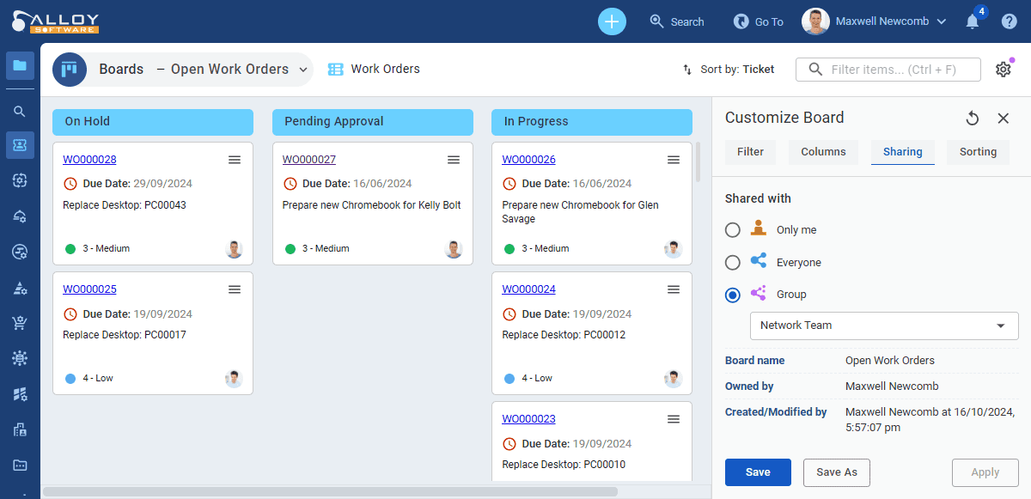The height and width of the screenshot is (499, 1031).
Task: Open the building sidebar icon
Action: (20, 429)
